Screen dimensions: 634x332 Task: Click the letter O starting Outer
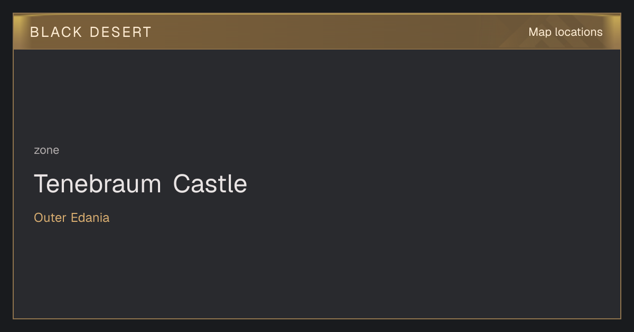(x=39, y=218)
